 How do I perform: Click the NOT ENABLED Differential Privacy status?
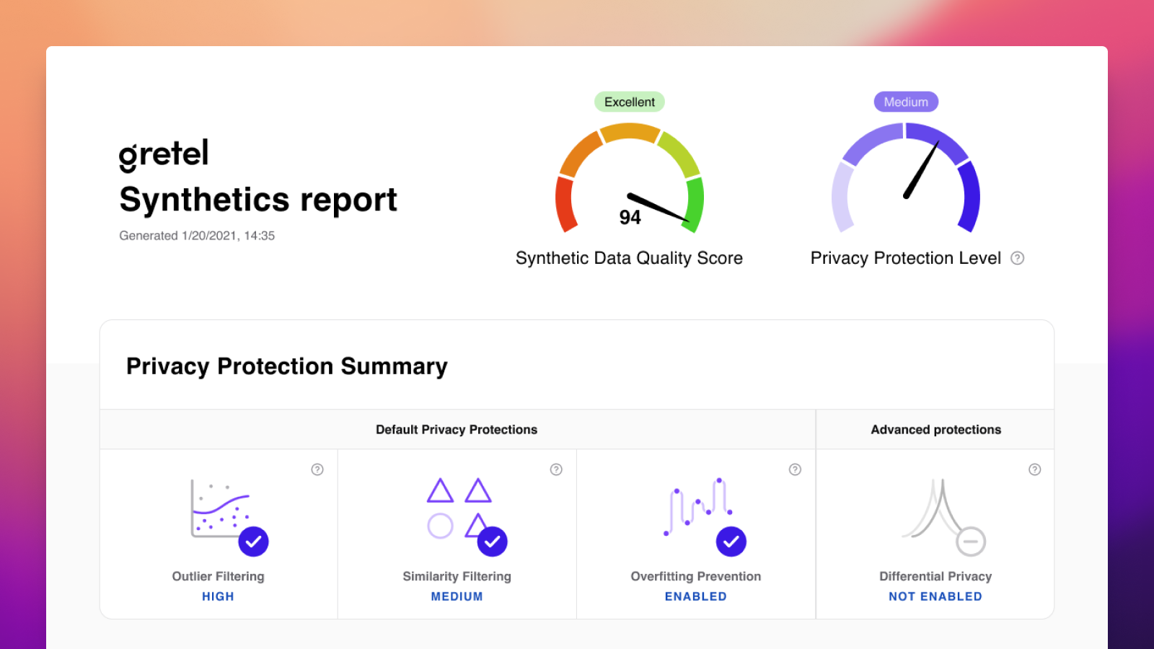click(x=935, y=596)
